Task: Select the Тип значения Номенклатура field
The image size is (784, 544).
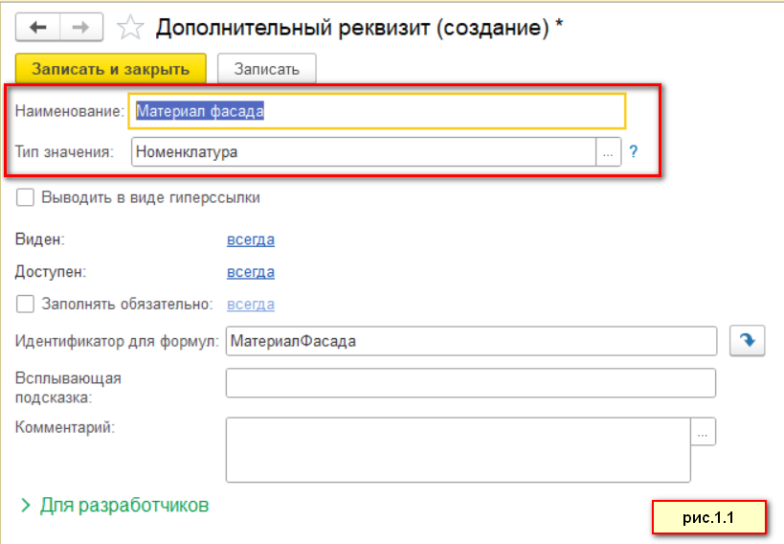Action: pyautogui.click(x=364, y=152)
